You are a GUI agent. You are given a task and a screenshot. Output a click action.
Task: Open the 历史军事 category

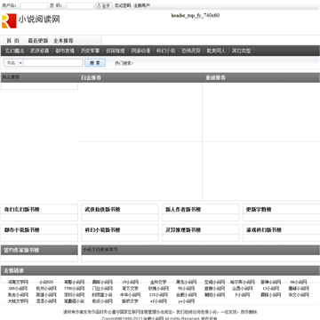pos(90,51)
